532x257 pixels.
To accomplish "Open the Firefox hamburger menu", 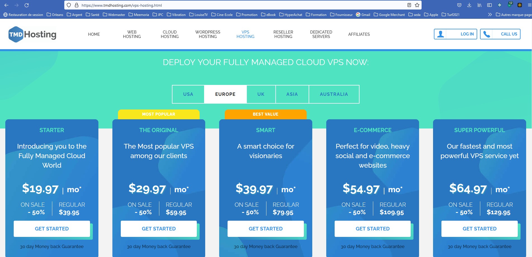I will 529,5.
